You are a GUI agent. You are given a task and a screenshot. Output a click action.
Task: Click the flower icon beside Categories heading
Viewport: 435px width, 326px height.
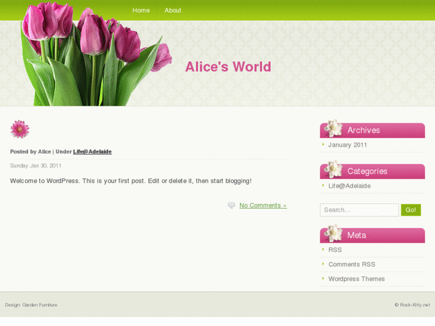pos(333,169)
